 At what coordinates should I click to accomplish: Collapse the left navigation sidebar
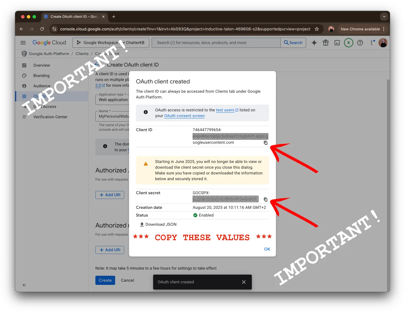tap(24, 285)
